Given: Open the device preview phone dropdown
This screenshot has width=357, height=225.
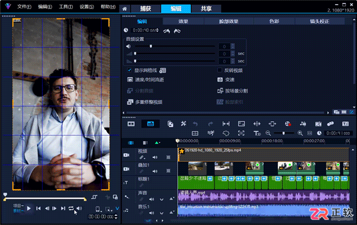Looking at the screenshot, I should click(x=98, y=209).
